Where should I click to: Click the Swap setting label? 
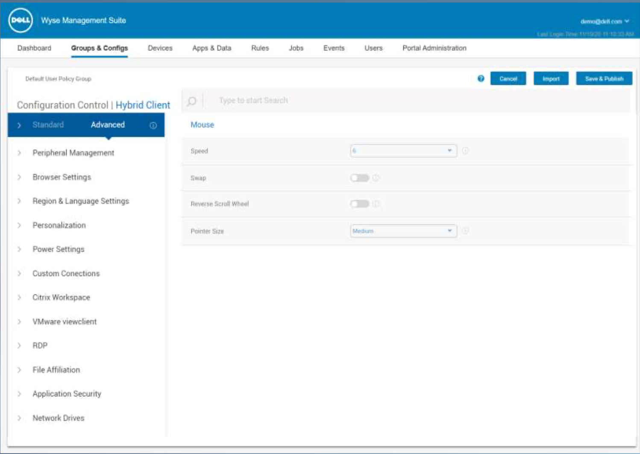[x=198, y=178]
